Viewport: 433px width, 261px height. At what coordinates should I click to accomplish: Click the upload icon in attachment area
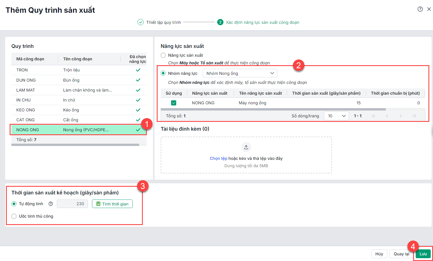[x=246, y=147]
